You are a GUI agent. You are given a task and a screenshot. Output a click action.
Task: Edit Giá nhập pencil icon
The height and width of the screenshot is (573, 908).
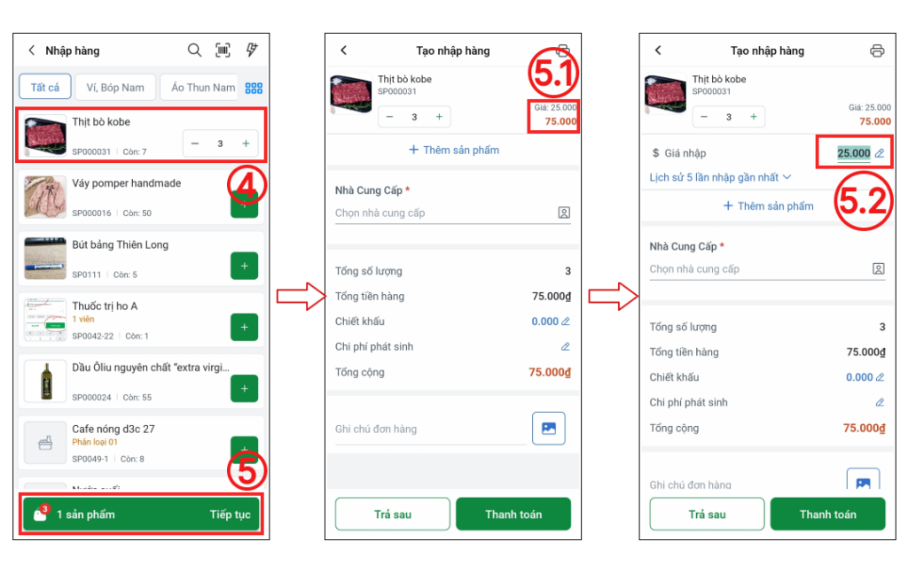click(880, 153)
